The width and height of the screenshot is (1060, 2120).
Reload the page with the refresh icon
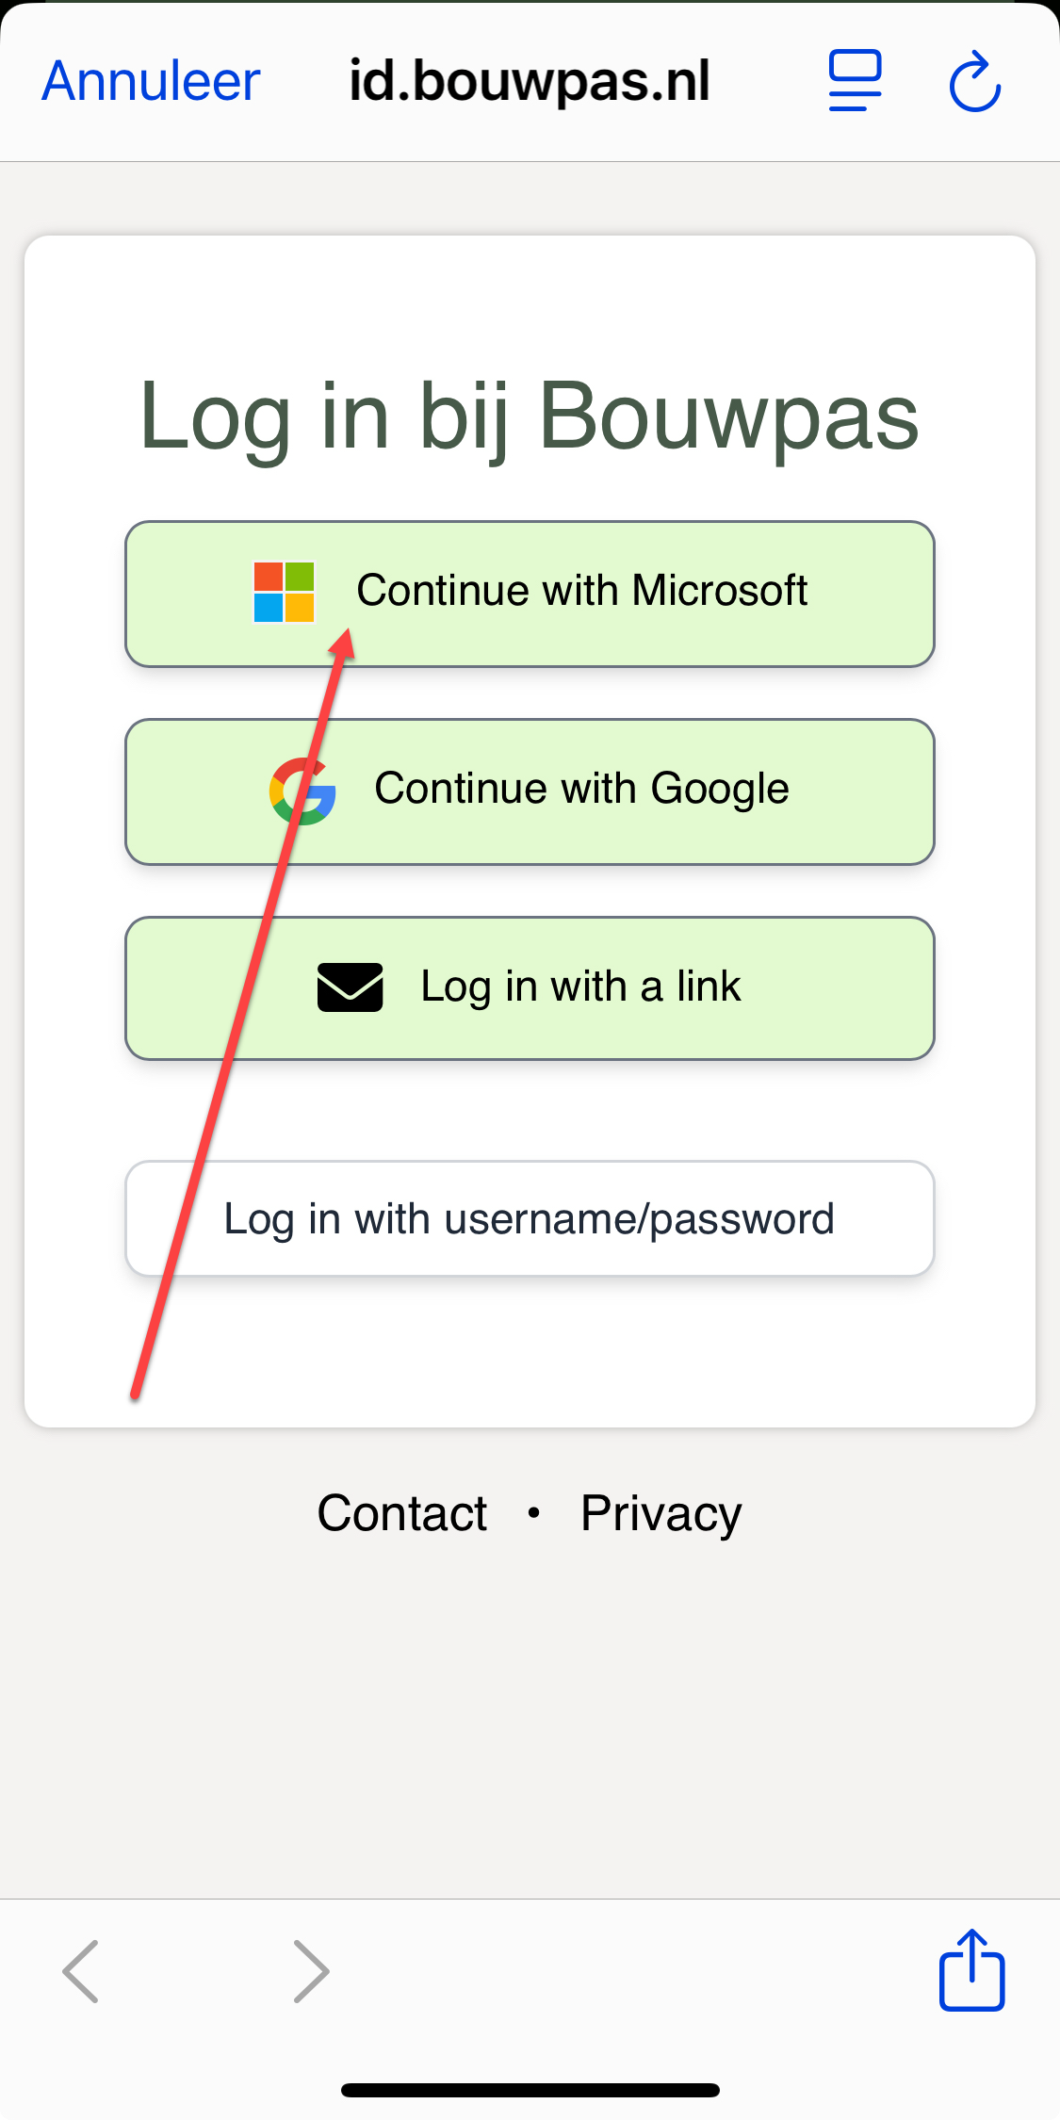coord(974,83)
